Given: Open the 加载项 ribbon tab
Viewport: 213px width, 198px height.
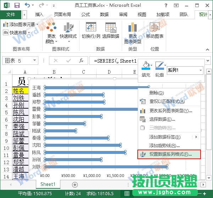Looking at the screenshot, I should coord(163,15).
